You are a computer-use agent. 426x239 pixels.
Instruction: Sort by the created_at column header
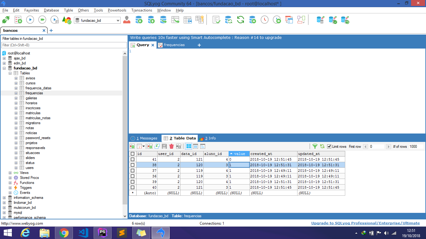pyautogui.click(x=273, y=154)
